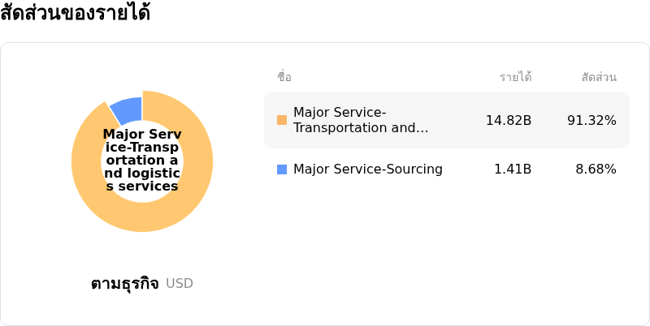Image resolution: width=650 pixels, height=326 pixels.
Task: Select the Major Service-Transportation row name
Action: click(360, 120)
